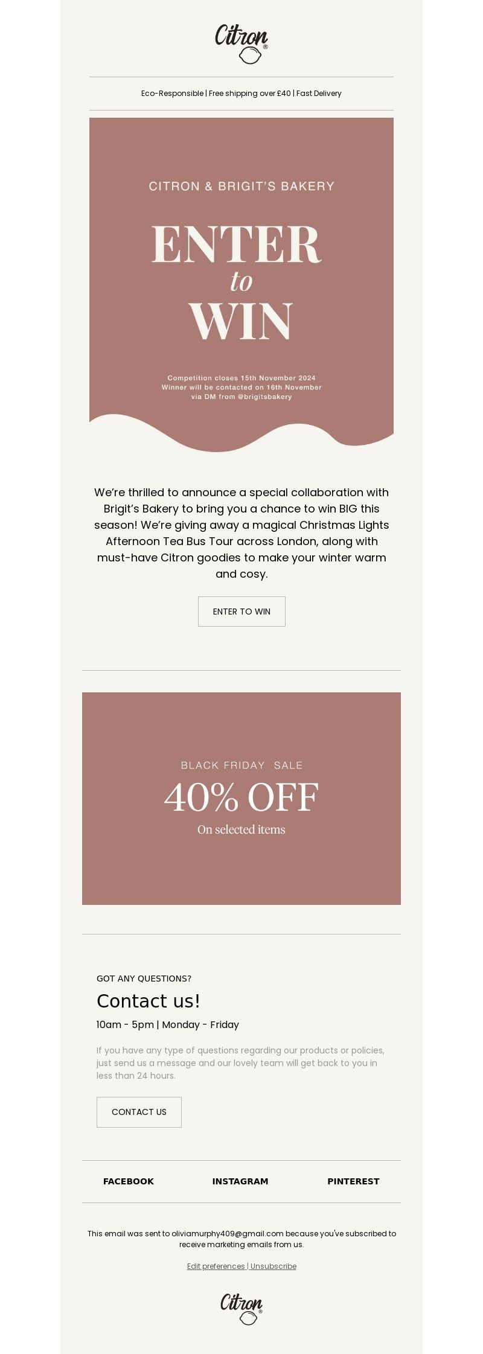Click the 'GOT ANY QUESTIONS?' label
Screen dimensions: 483x1354
[x=144, y=979]
